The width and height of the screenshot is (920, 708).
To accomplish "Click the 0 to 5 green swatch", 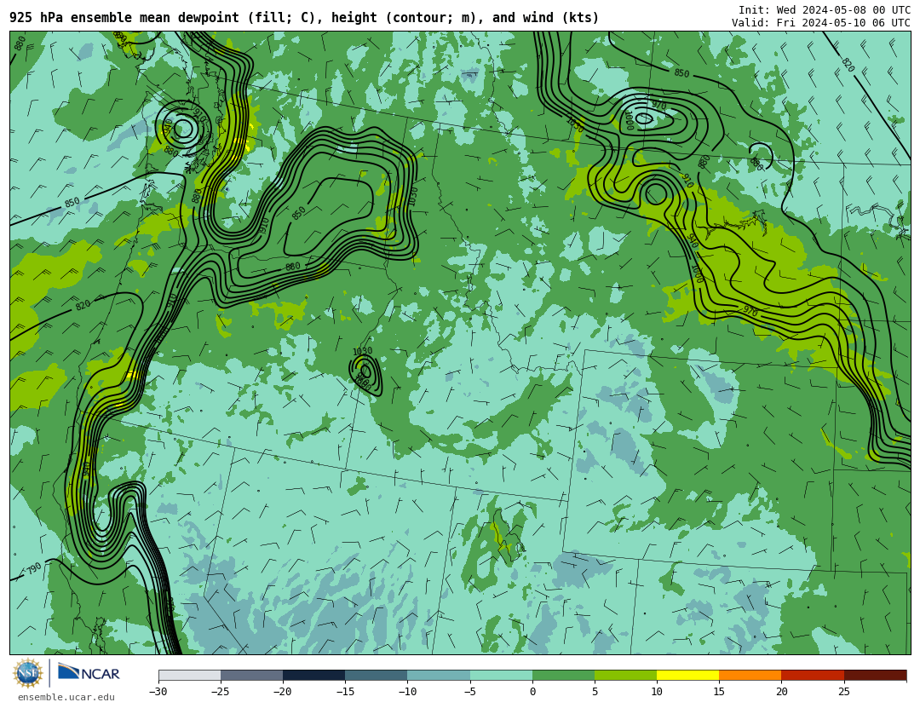I will pos(563,675).
